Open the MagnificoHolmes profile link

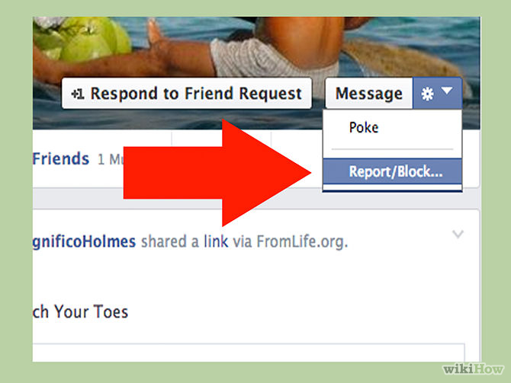click(84, 242)
